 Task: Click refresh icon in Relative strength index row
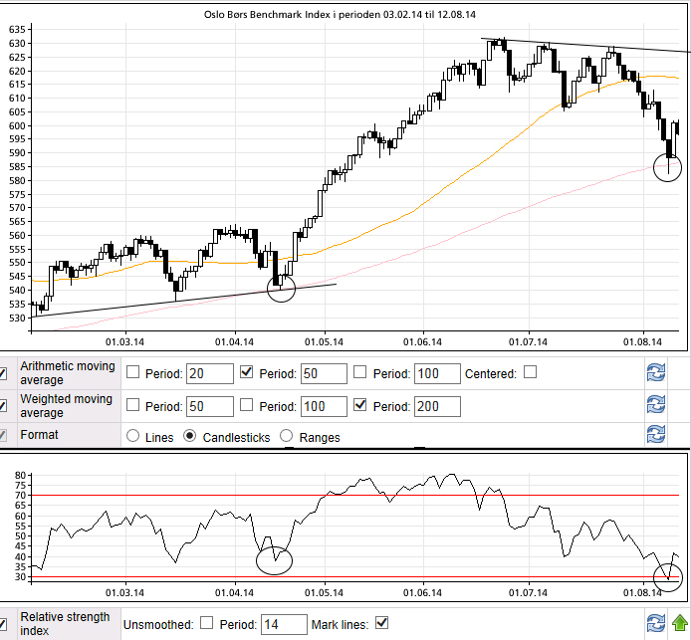pyautogui.click(x=655, y=623)
